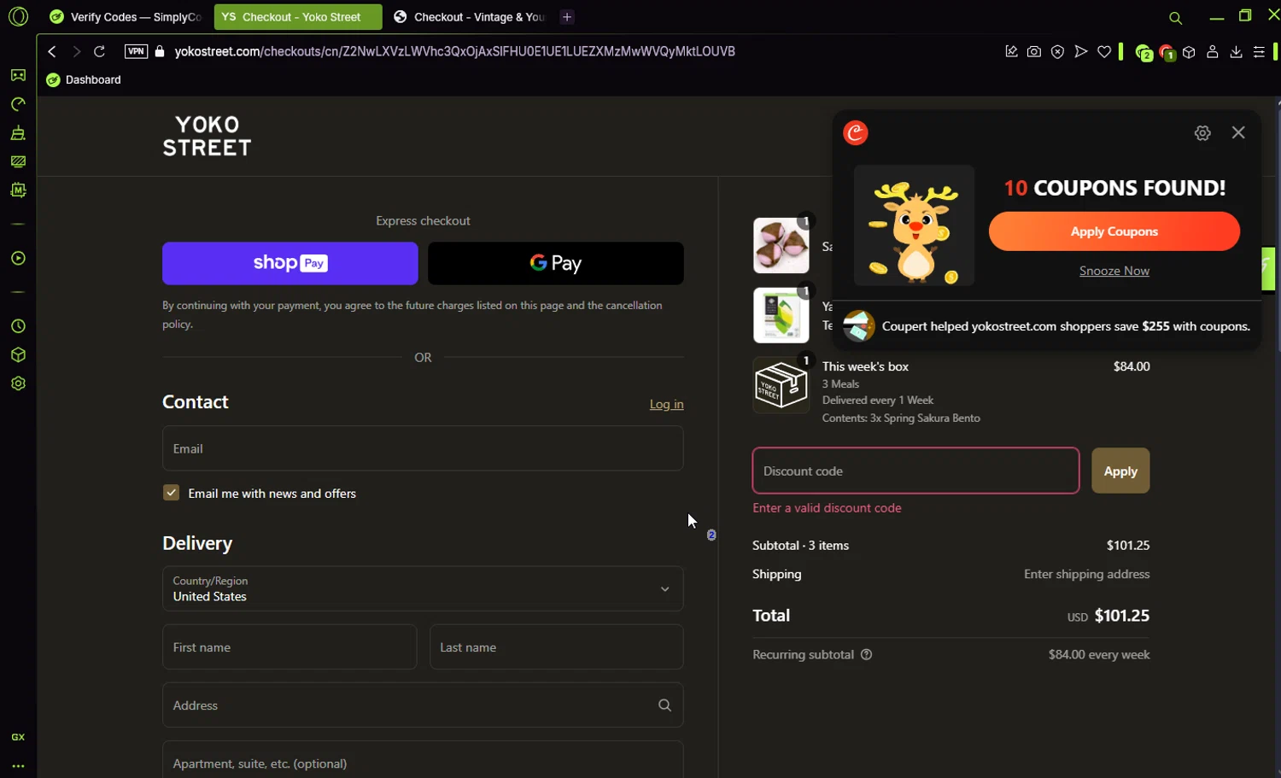Open Settings gear icon in sidebar
1281x778 pixels.
pos(18,383)
